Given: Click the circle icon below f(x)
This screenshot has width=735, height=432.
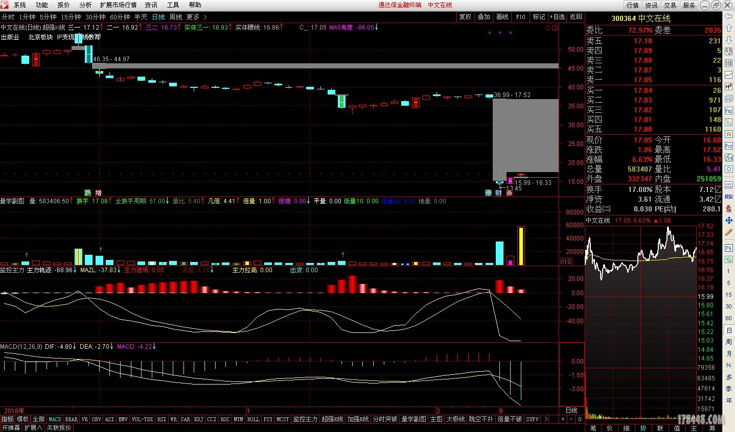Looking at the screenshot, I should coord(729,169).
